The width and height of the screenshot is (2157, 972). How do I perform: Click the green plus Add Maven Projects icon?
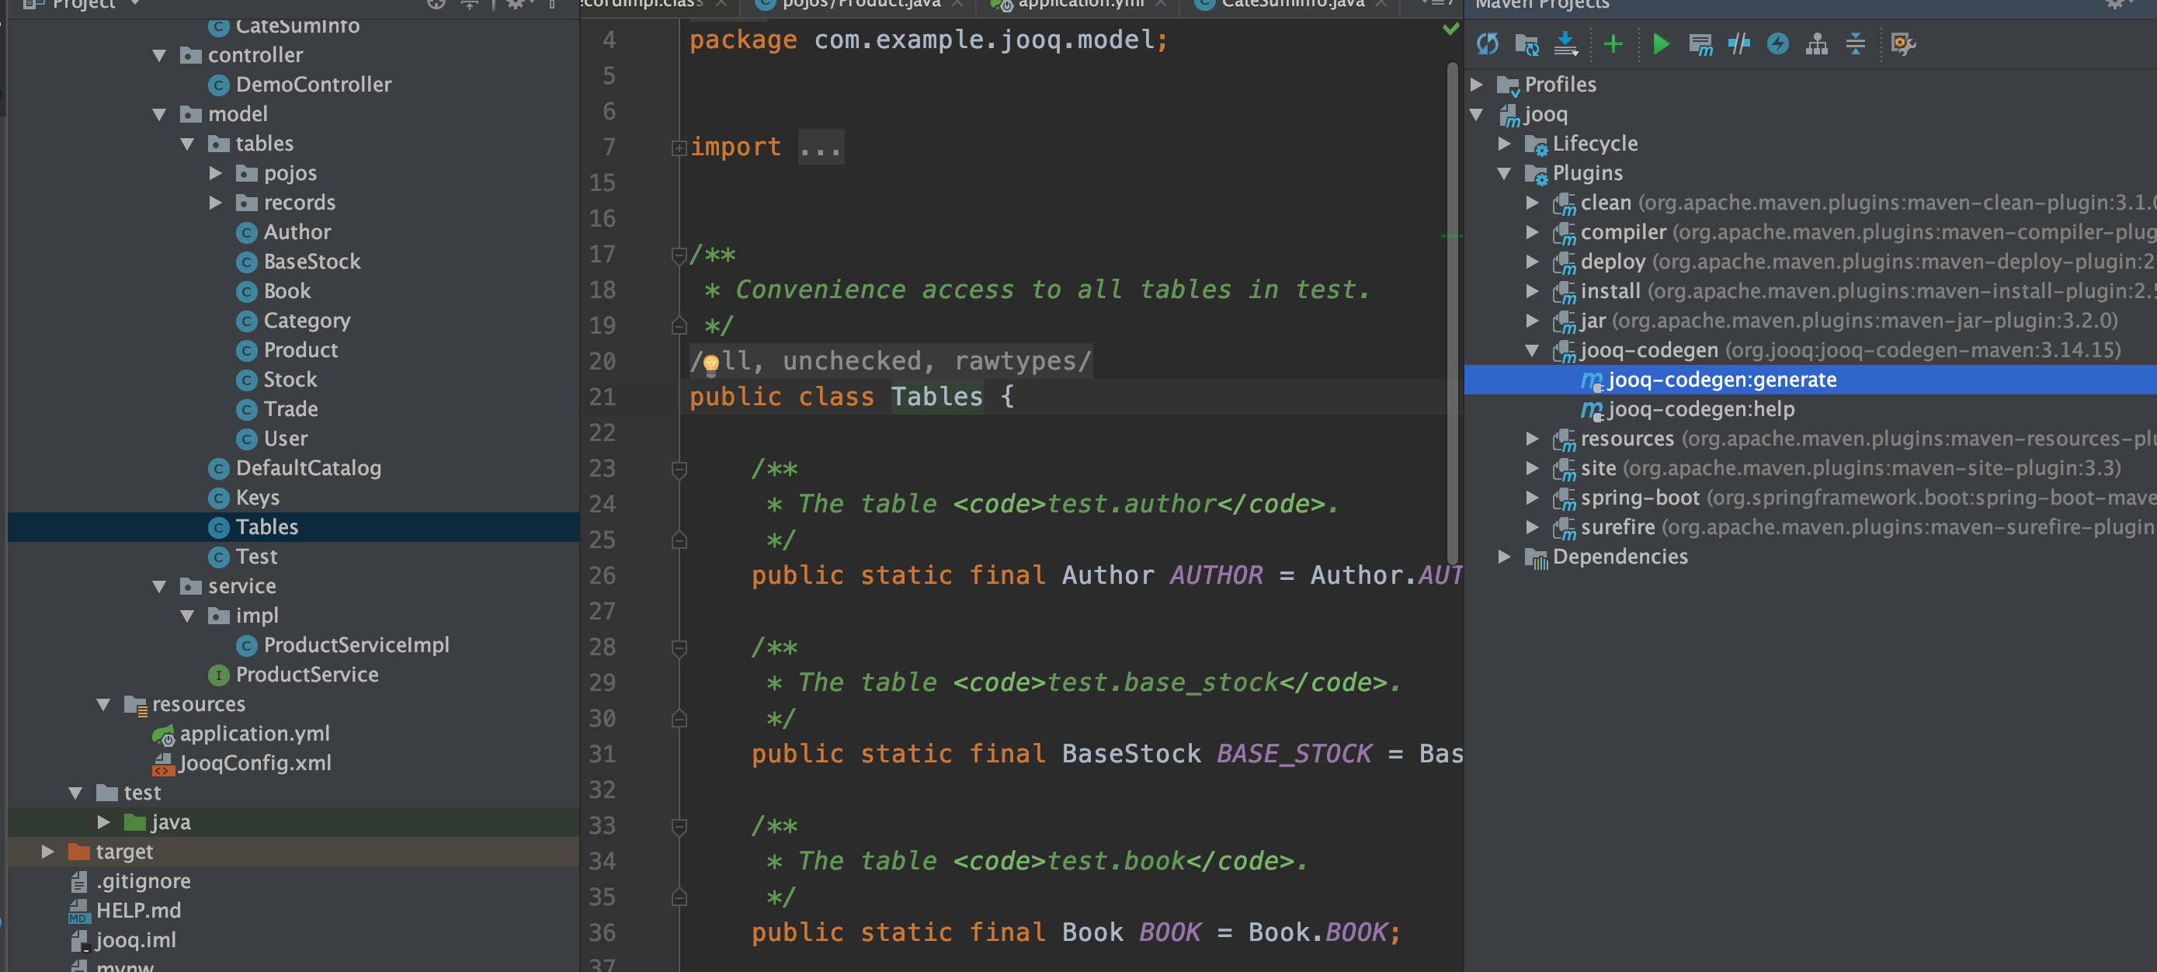[1613, 43]
